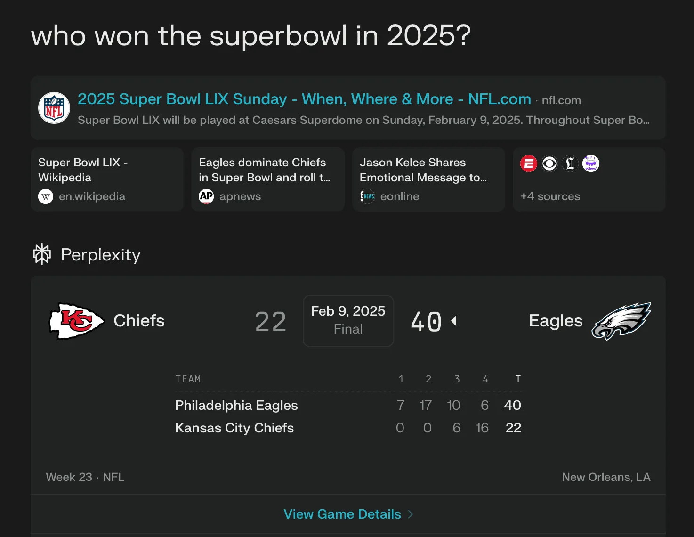Image resolution: width=694 pixels, height=537 pixels.
Task: Open the Super Bowl LIX Wikipedia card
Action: coord(107,179)
